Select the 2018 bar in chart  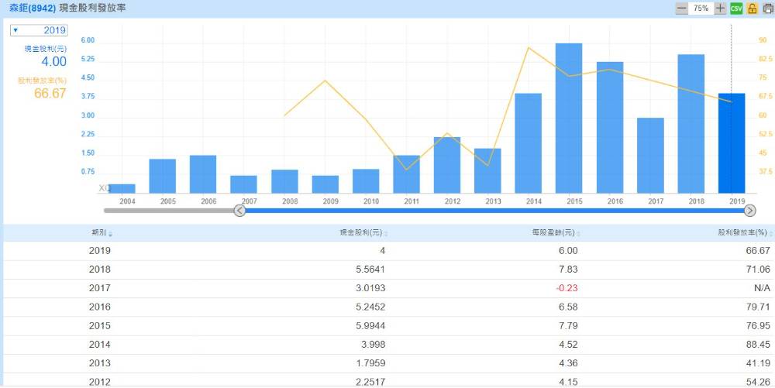pos(691,123)
